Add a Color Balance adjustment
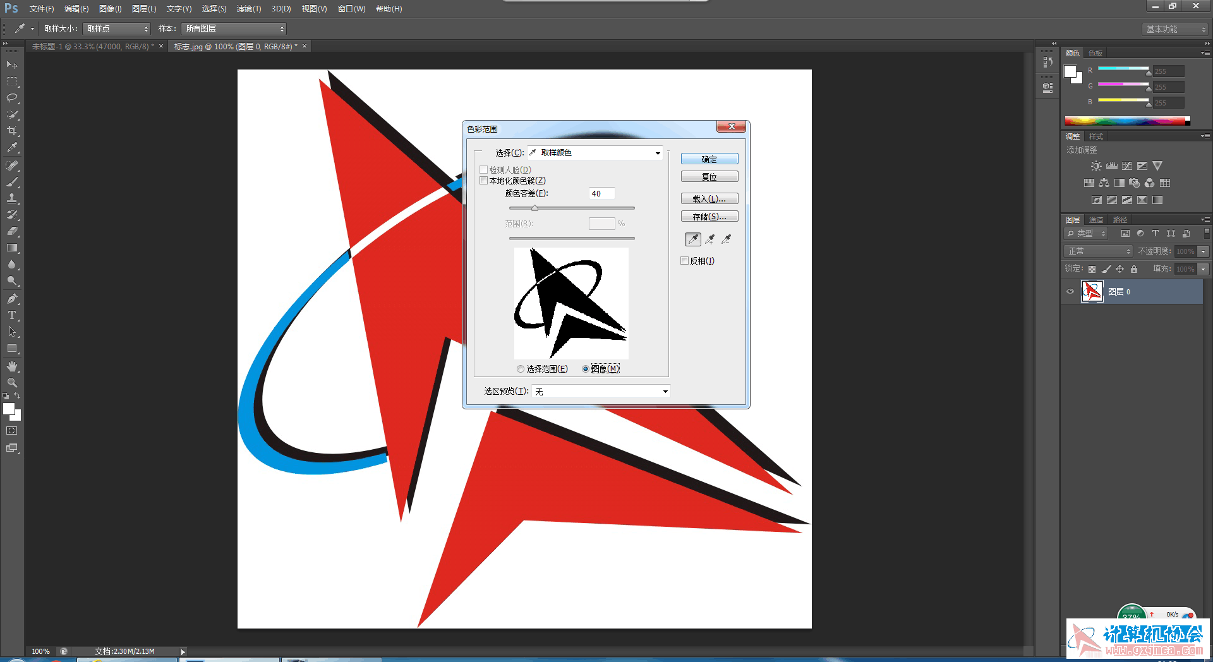Image resolution: width=1213 pixels, height=662 pixels. pos(1104,183)
